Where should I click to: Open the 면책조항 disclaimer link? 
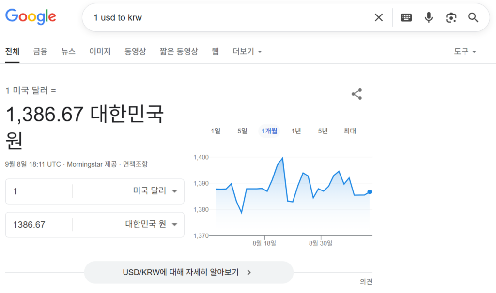pyautogui.click(x=135, y=164)
